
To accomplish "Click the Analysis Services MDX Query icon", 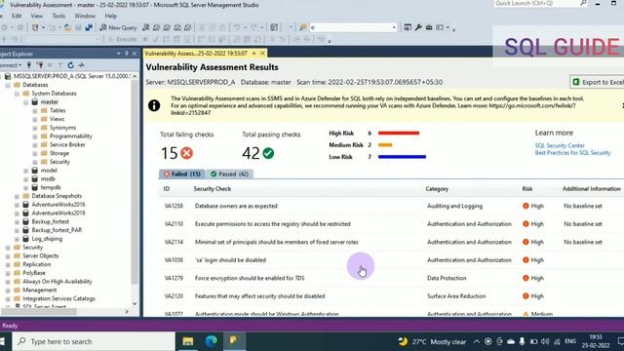I will point(156,27).
